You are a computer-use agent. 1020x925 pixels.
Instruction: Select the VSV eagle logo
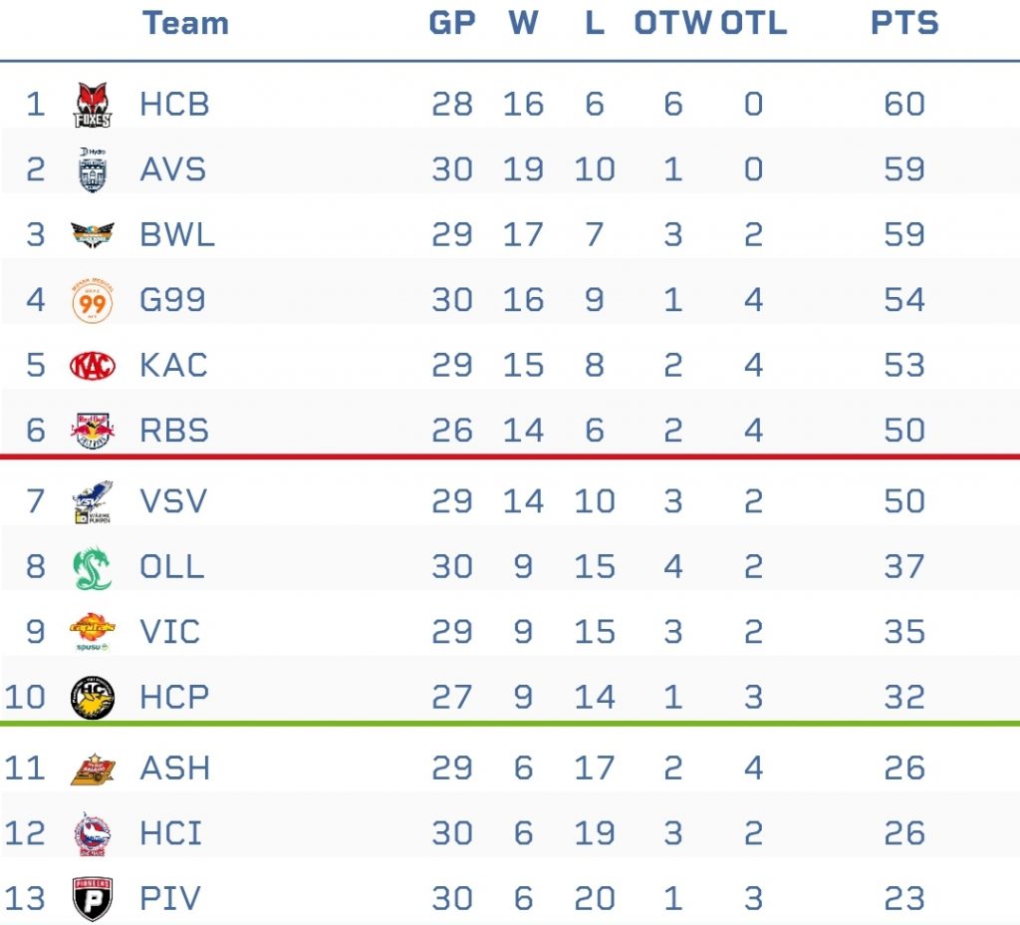[x=93, y=502]
